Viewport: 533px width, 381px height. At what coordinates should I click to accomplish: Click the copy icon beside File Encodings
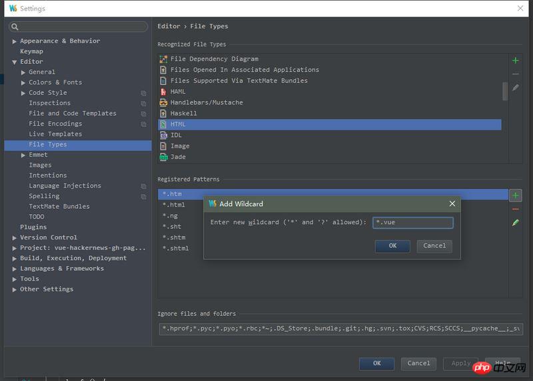coord(143,124)
